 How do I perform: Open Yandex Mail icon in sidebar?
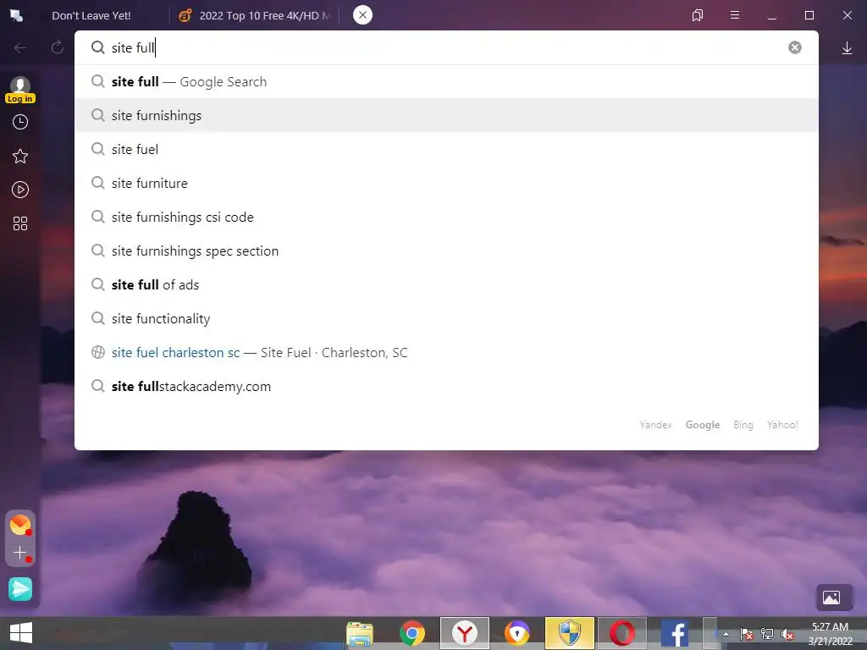tap(20, 525)
